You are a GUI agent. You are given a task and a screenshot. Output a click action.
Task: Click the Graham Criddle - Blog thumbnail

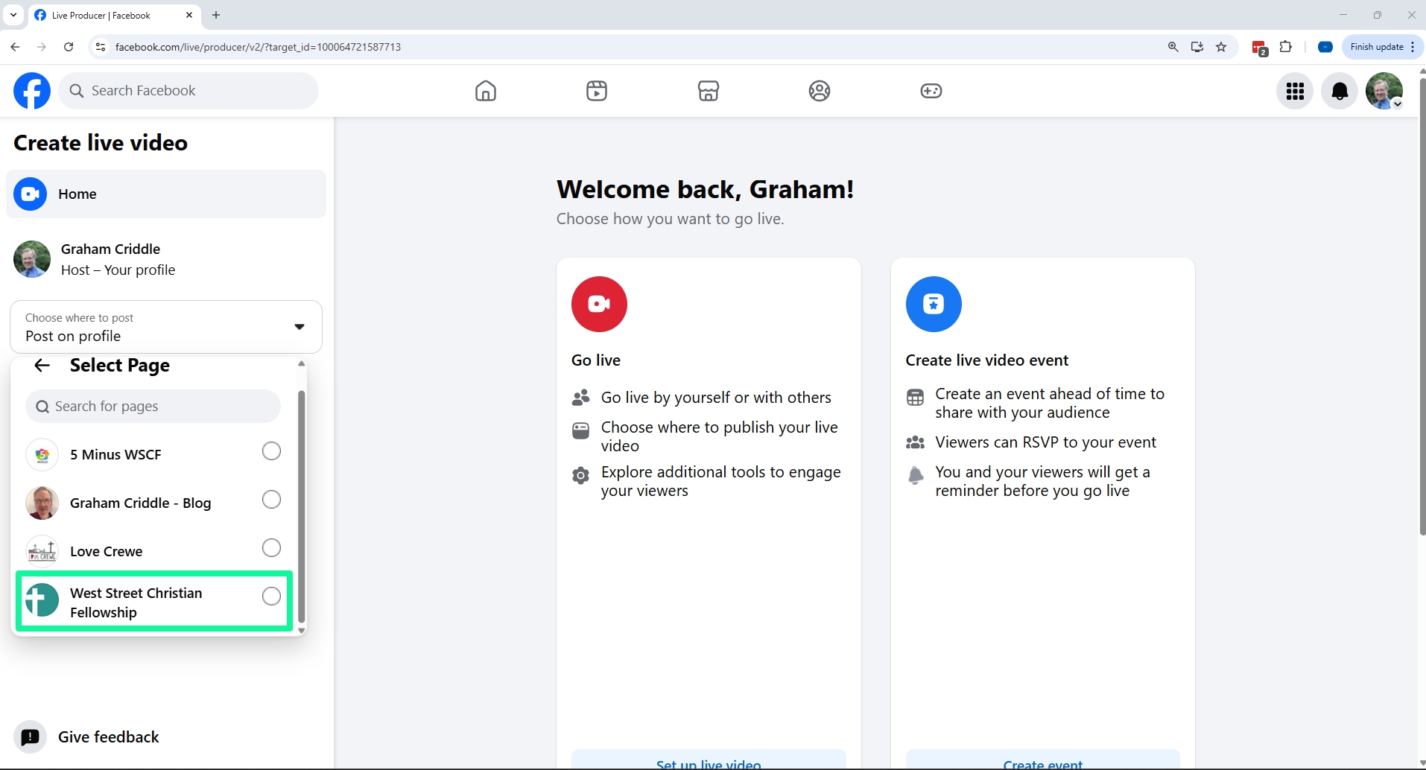point(42,503)
